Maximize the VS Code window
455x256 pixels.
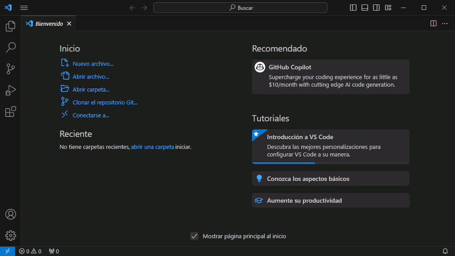click(x=424, y=8)
